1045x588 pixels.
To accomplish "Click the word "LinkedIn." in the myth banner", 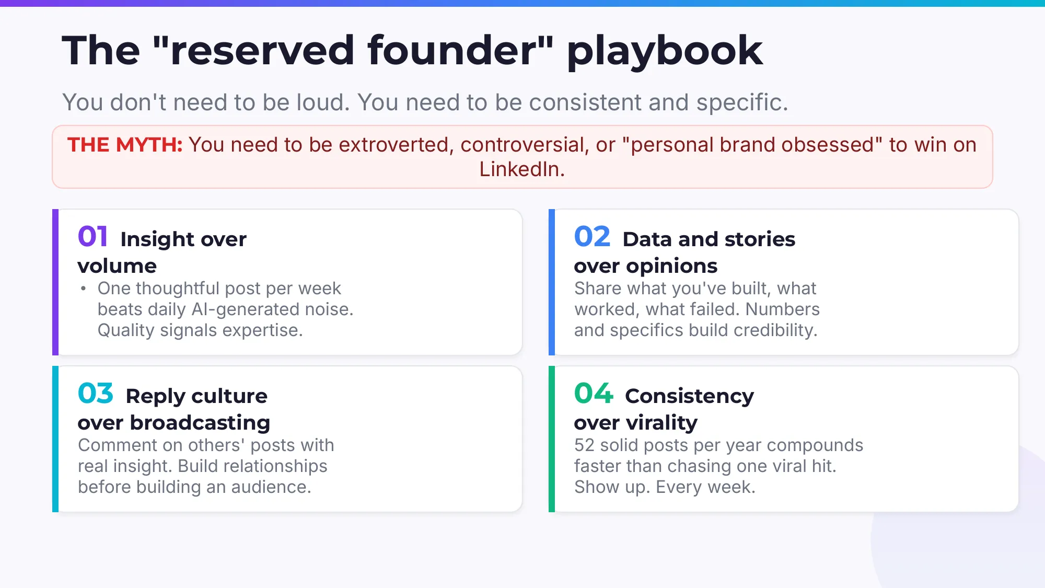I will 522,169.
